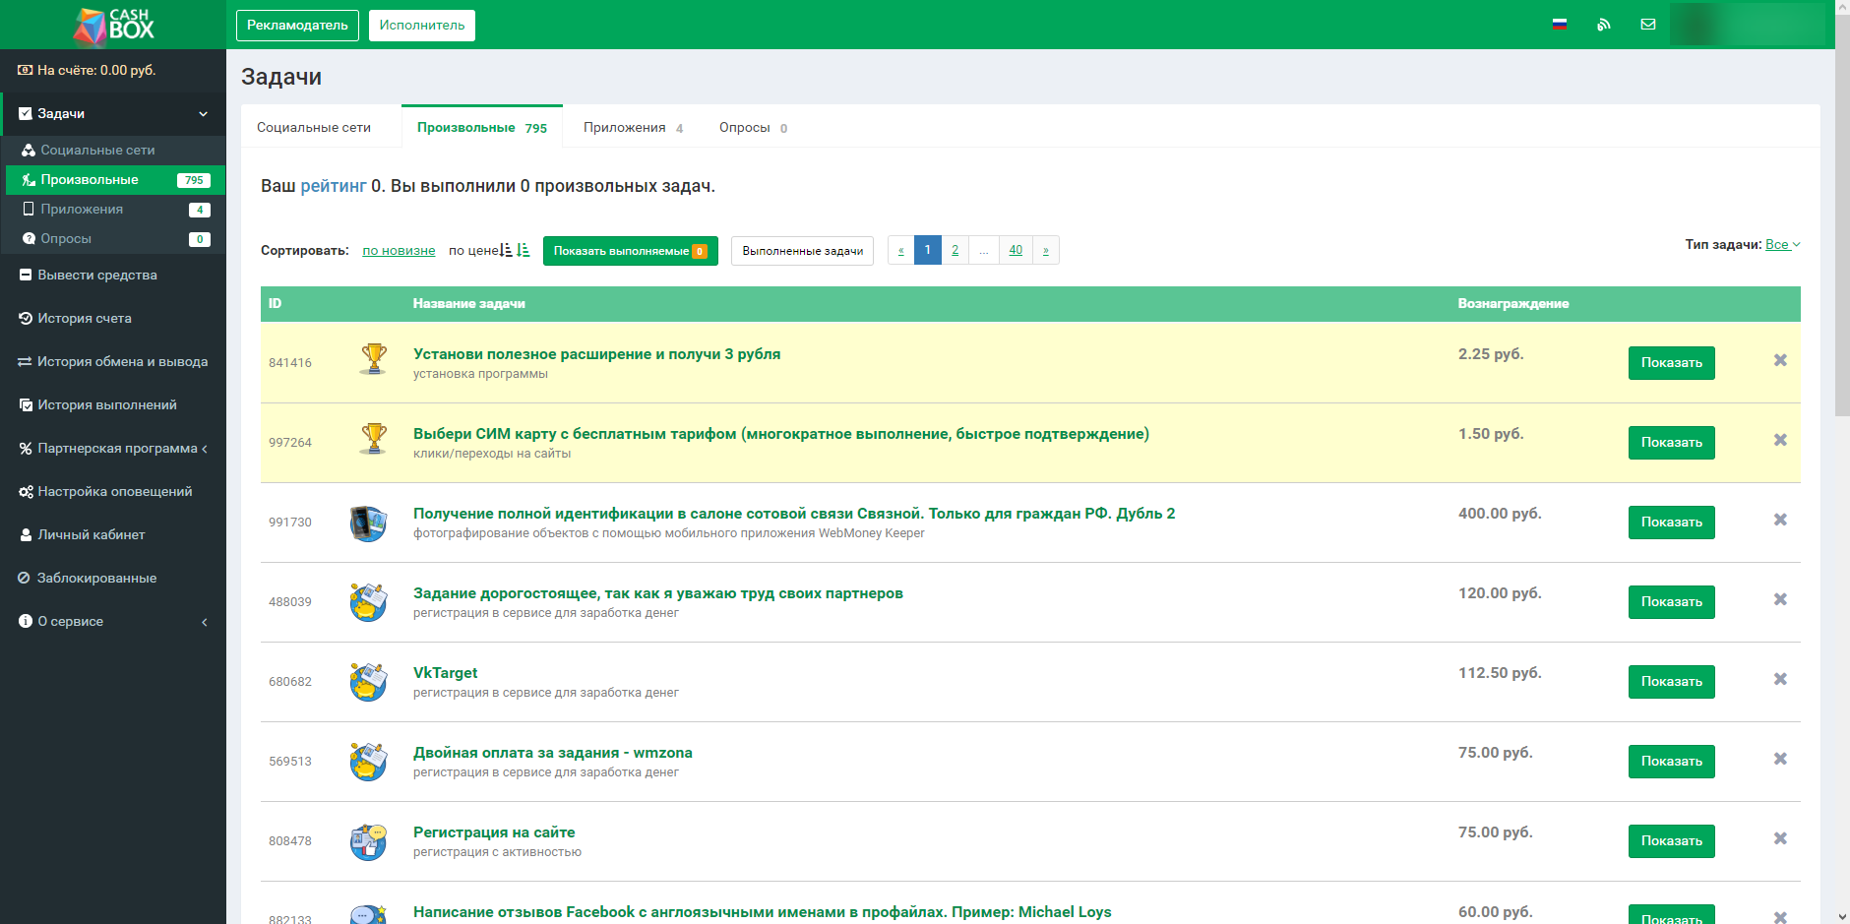Select Опросы in sidebar

point(115,239)
